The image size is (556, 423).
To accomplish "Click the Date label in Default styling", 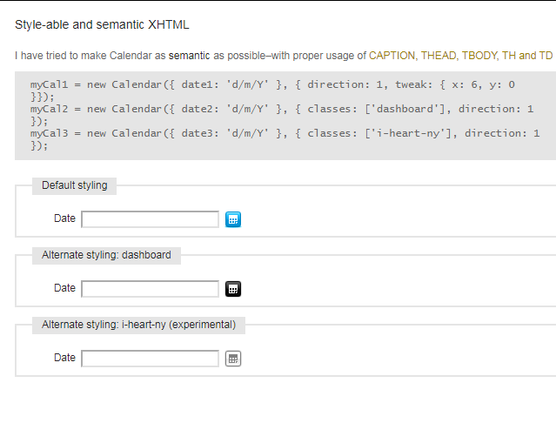I will click(x=64, y=218).
